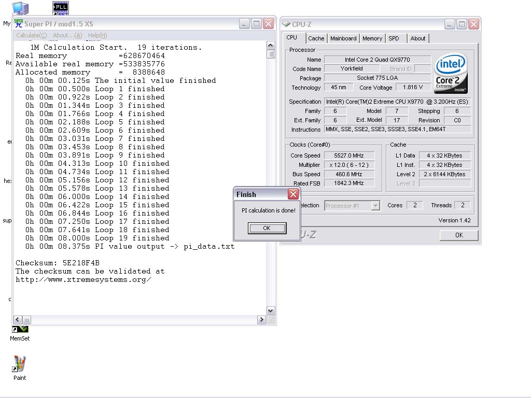Image resolution: width=531 pixels, height=398 pixels.
Task: Click the Super PI title bar icon
Action: pos(19,23)
